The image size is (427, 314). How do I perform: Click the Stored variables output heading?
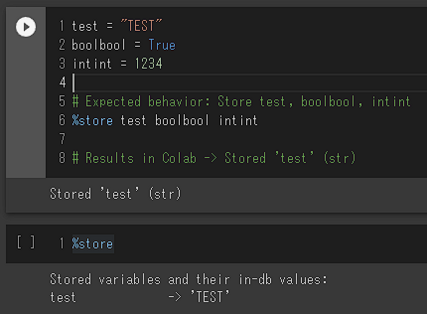coord(189,279)
